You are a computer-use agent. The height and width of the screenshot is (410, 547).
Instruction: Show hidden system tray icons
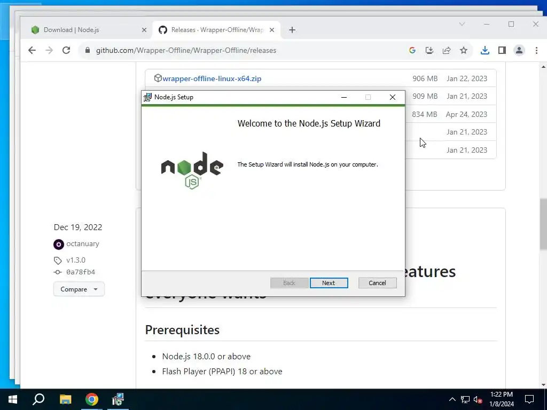(452, 399)
